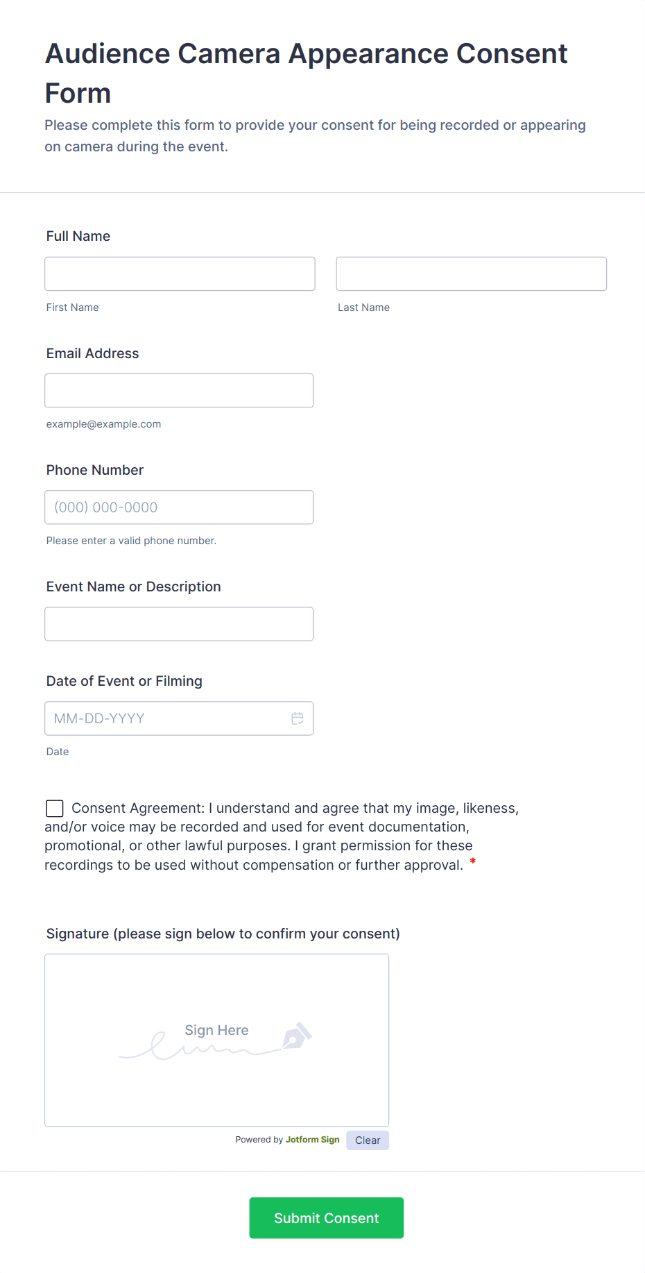Select the Email Address input field
The width and height of the screenshot is (645, 1273).
tap(179, 391)
